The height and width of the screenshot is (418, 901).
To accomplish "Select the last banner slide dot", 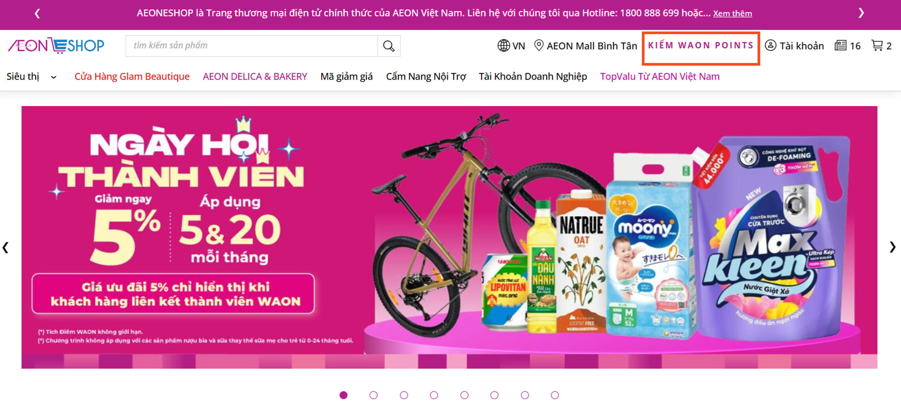I will pyautogui.click(x=554, y=395).
